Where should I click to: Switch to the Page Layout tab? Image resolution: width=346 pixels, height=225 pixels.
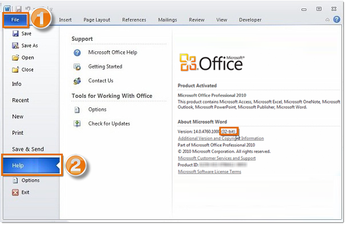pyautogui.click(x=96, y=20)
